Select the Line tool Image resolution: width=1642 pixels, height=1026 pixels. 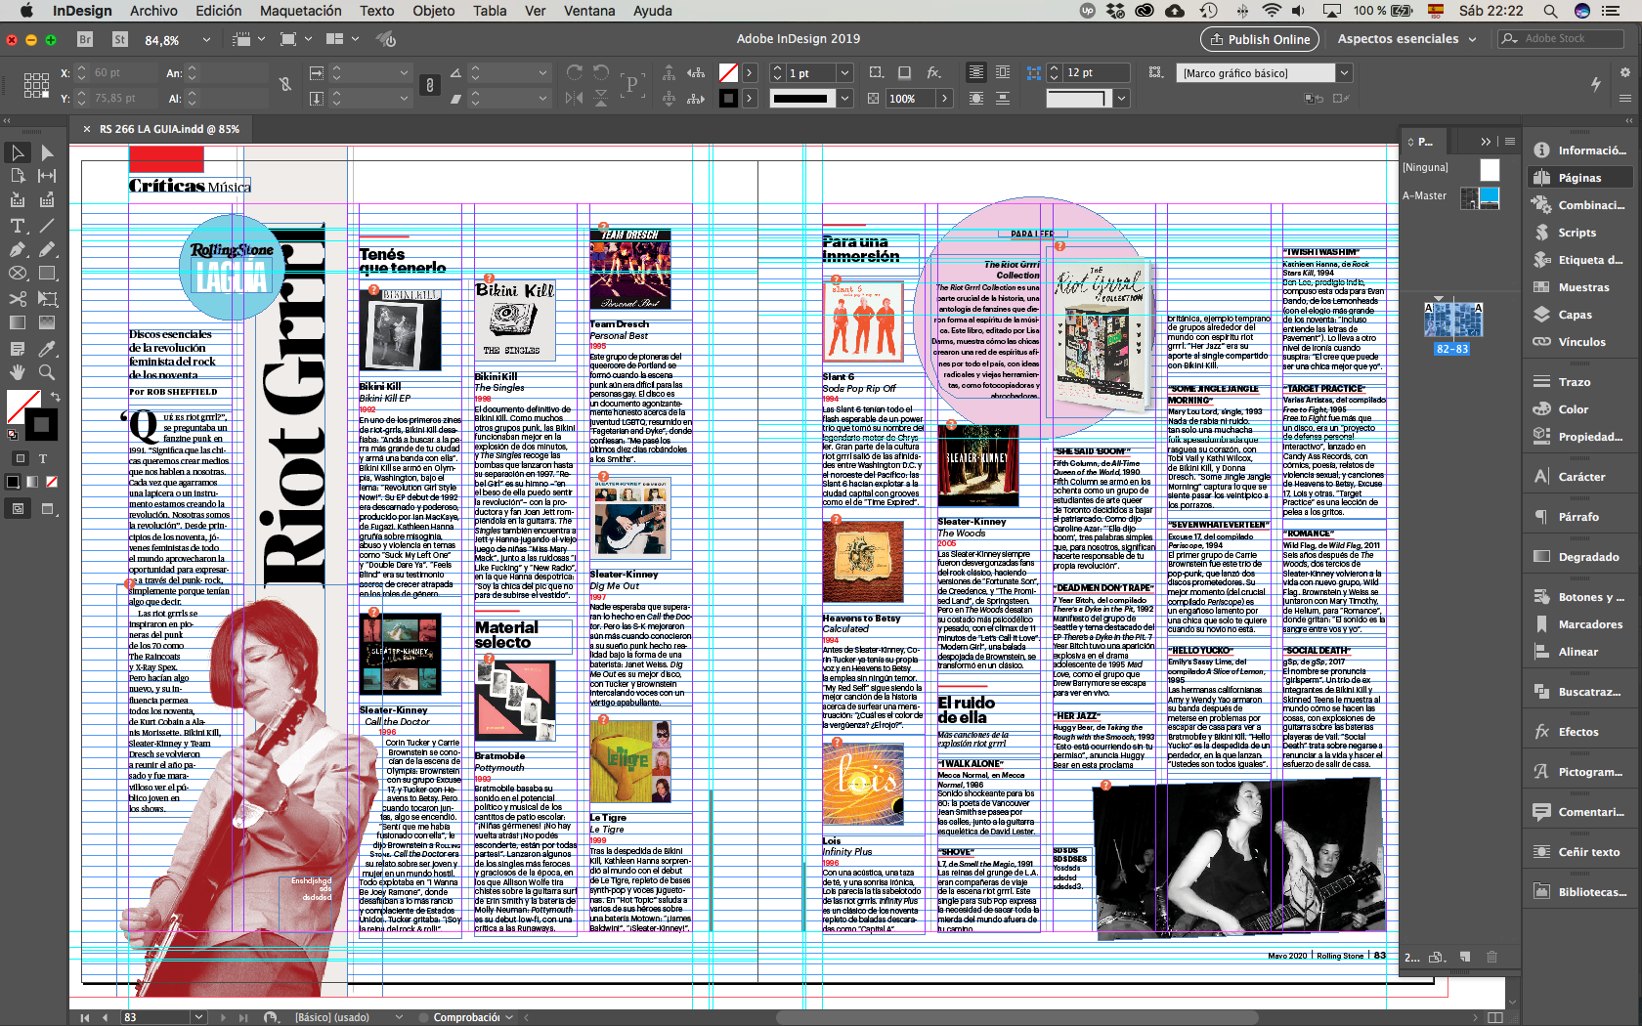47,226
